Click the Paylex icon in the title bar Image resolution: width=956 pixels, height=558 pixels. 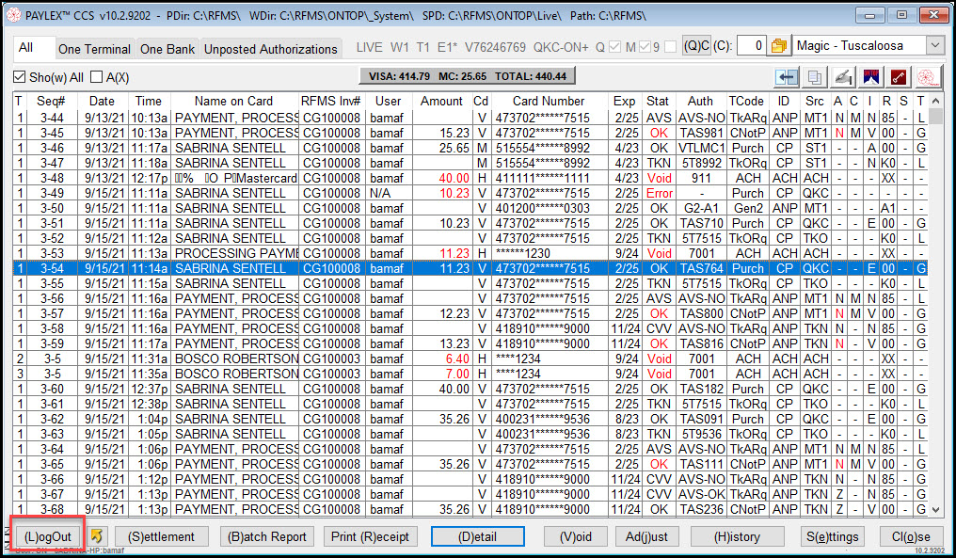13,15
